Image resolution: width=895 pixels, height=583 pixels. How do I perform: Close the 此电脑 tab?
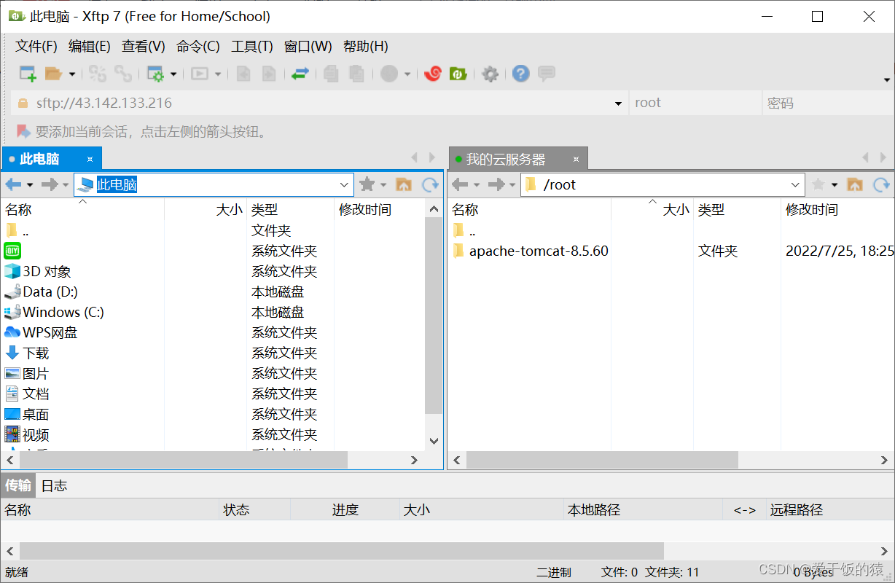pos(90,159)
